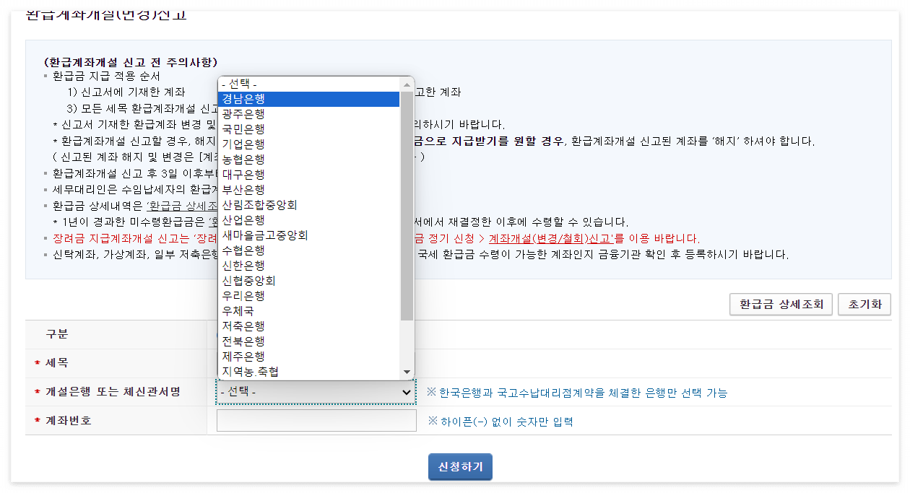910x493 pixels.
Task: Click the 환급금 상세조회 button
Action: tap(780, 304)
